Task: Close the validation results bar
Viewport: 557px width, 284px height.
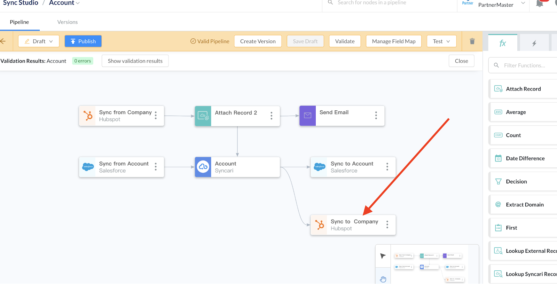Action: pos(462,61)
